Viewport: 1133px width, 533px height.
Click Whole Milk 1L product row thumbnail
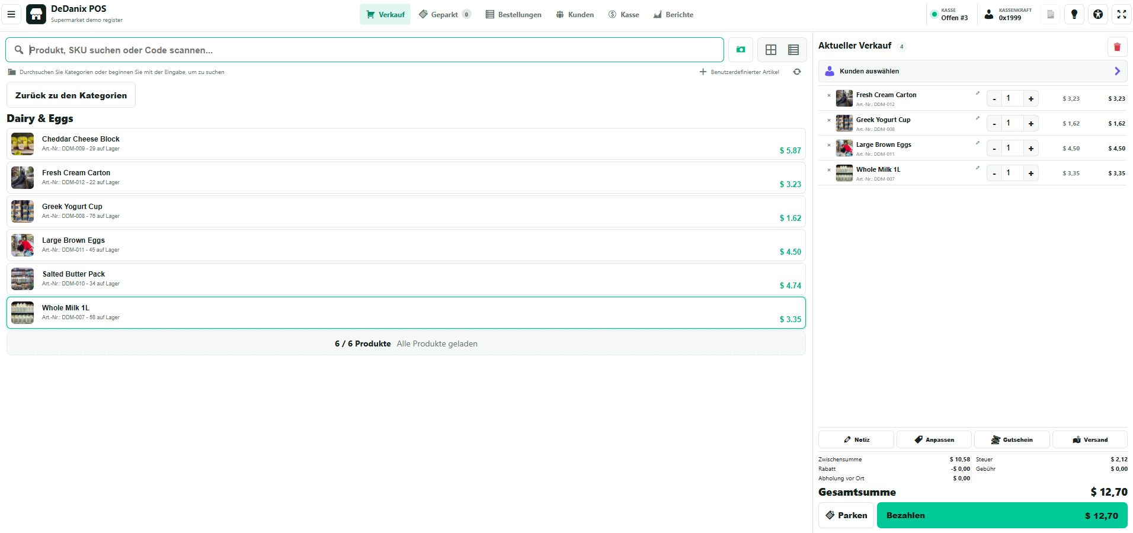click(23, 313)
